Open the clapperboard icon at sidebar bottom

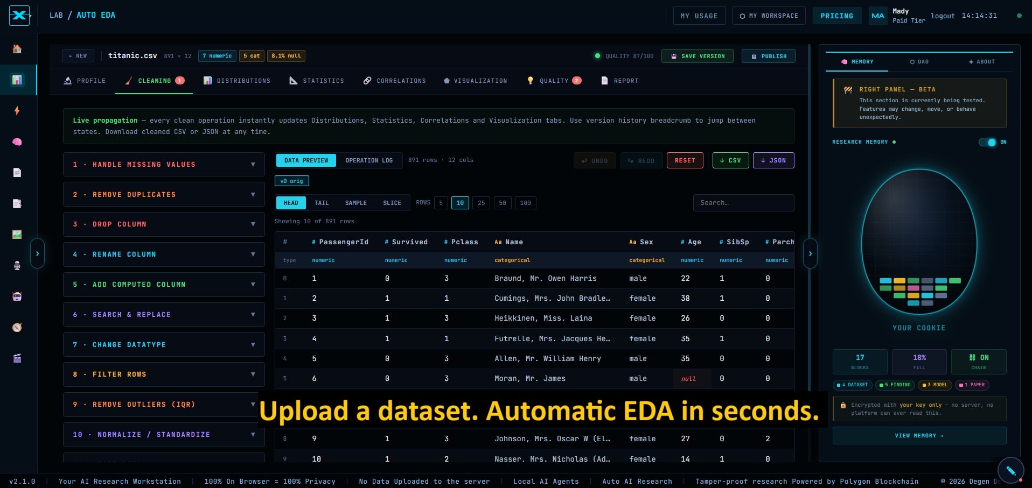click(17, 358)
